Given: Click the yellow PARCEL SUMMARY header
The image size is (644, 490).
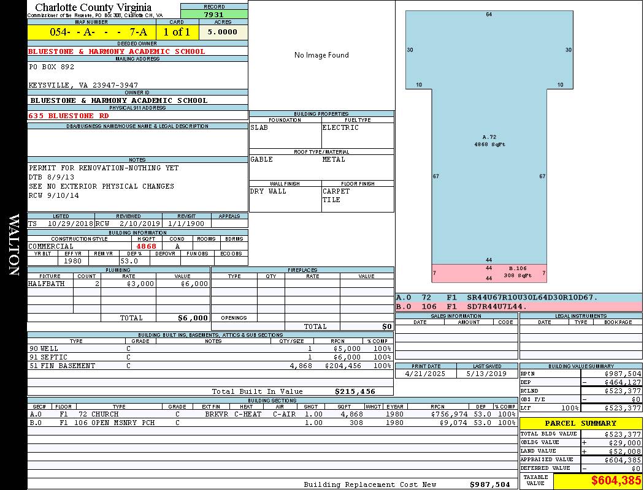Looking at the screenshot, I should pos(580,423).
